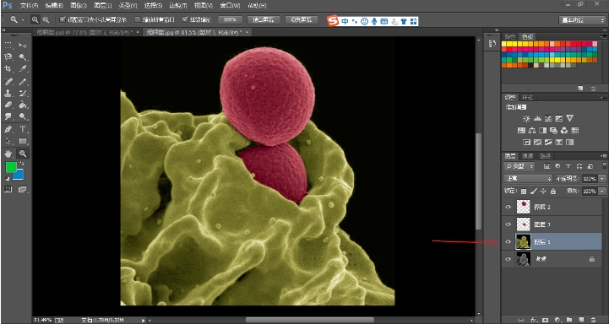This screenshot has width=609, height=324.
Task: Switch to the Channels tab
Action: pos(527,156)
